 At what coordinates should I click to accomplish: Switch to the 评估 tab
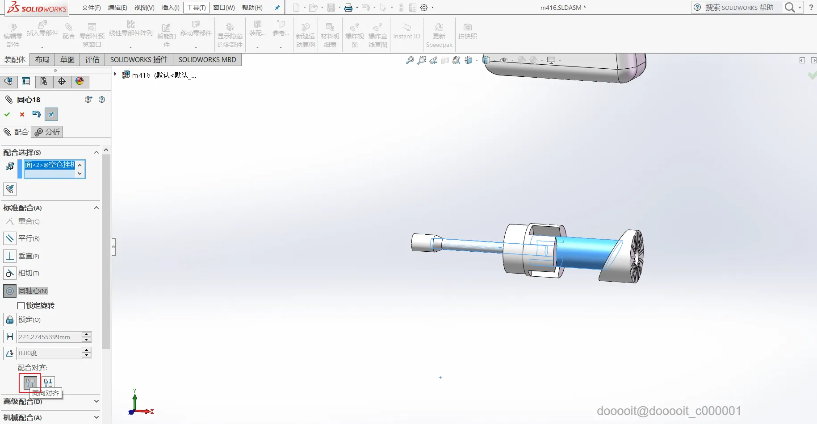click(92, 60)
